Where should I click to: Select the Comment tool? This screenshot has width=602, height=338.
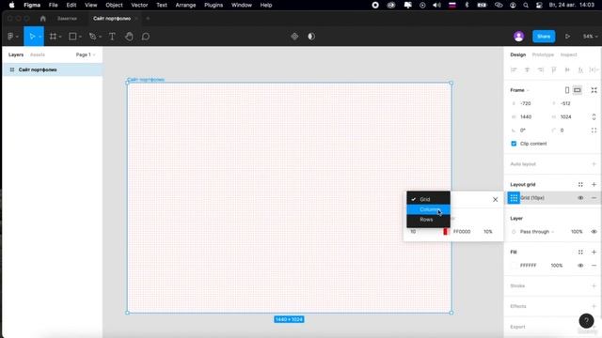tap(146, 37)
